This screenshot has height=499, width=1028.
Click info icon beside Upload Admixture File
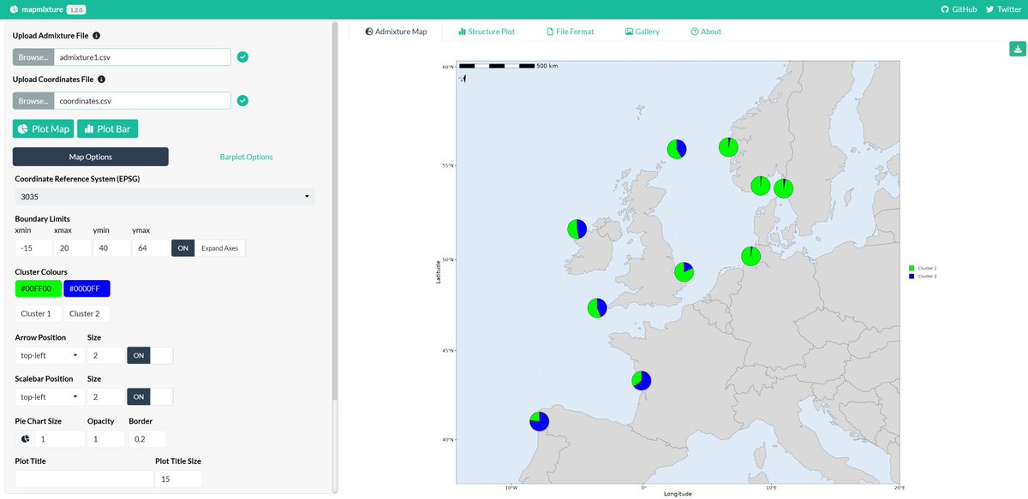click(x=96, y=36)
